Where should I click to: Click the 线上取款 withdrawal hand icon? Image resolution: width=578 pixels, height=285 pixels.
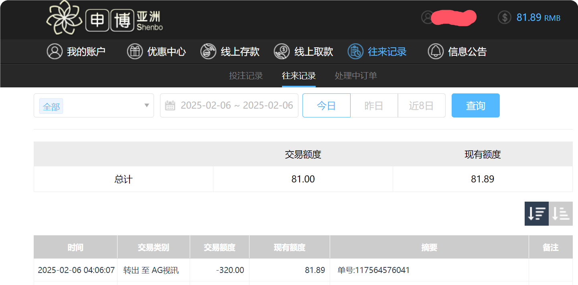[282, 51]
